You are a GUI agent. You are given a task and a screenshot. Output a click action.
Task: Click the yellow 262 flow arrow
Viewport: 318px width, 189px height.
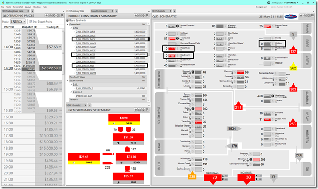[x=293, y=67]
